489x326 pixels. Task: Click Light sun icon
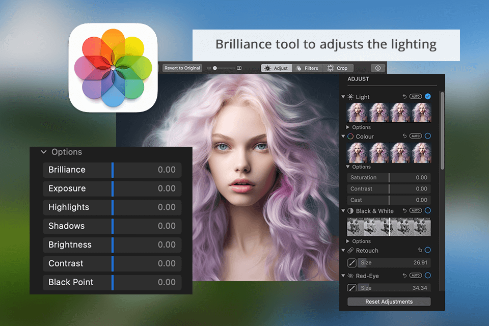(x=350, y=97)
